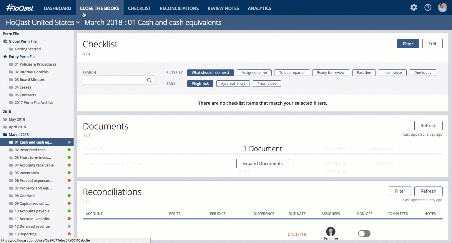Viewport: 452px width, 243px height.
Task: Click the Entity Perm File home icon
Action: pos(5,57)
